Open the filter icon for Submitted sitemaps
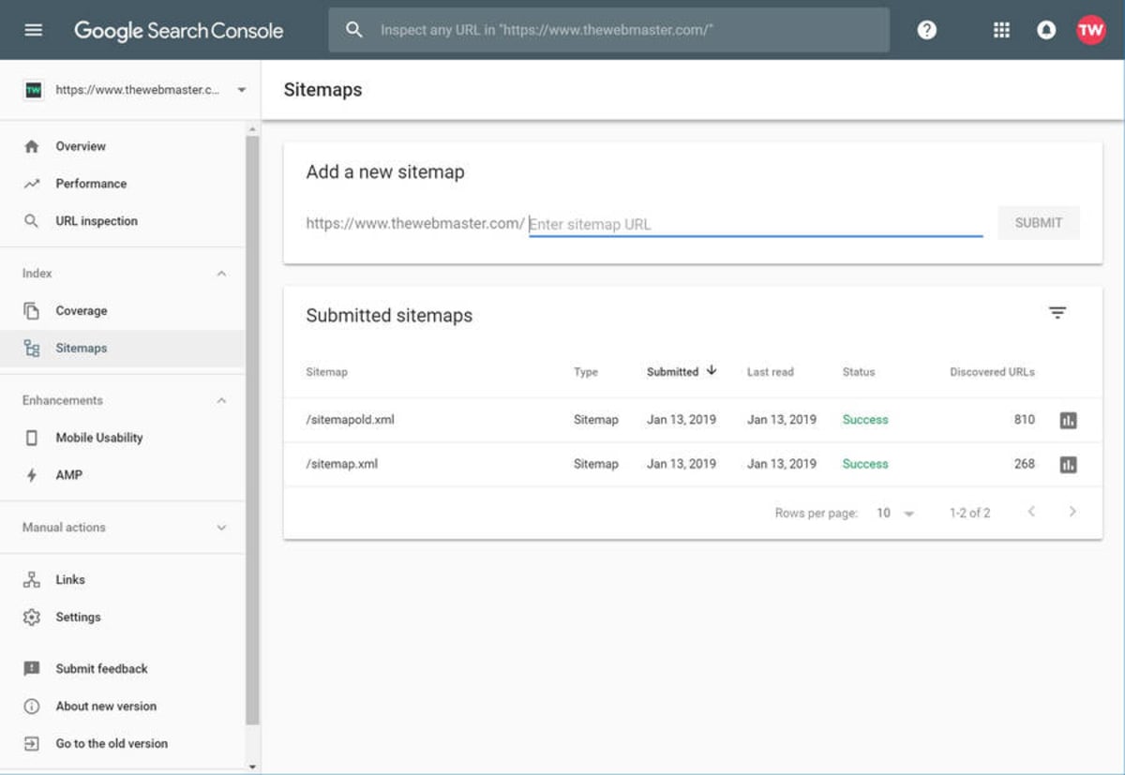This screenshot has width=1125, height=775. point(1057,313)
